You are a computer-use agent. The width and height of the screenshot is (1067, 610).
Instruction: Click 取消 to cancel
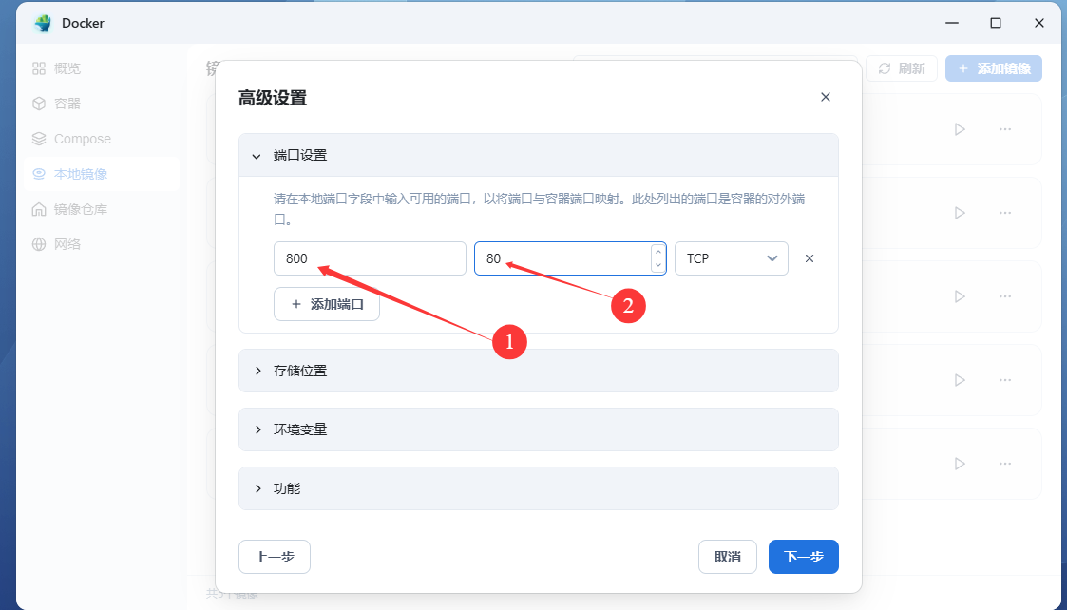pyautogui.click(x=728, y=557)
